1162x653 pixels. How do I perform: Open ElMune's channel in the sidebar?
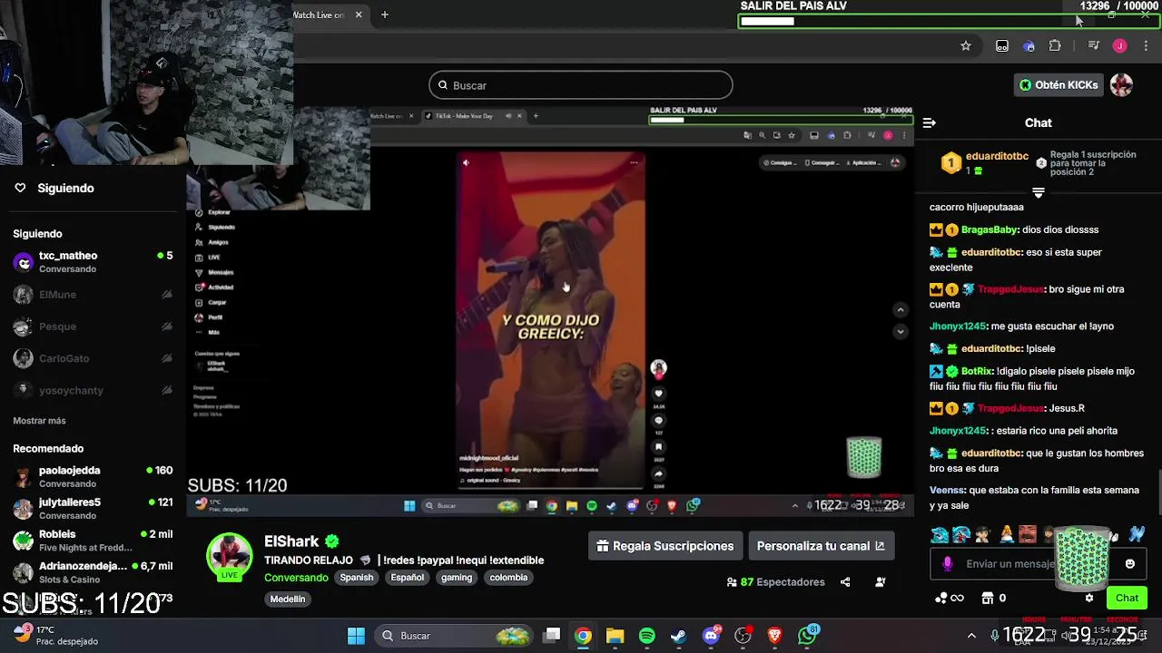93,295
